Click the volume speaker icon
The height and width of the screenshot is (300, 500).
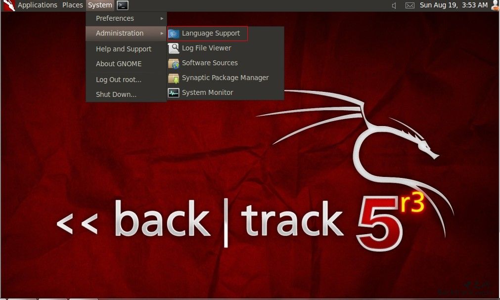pyautogui.click(x=393, y=5)
